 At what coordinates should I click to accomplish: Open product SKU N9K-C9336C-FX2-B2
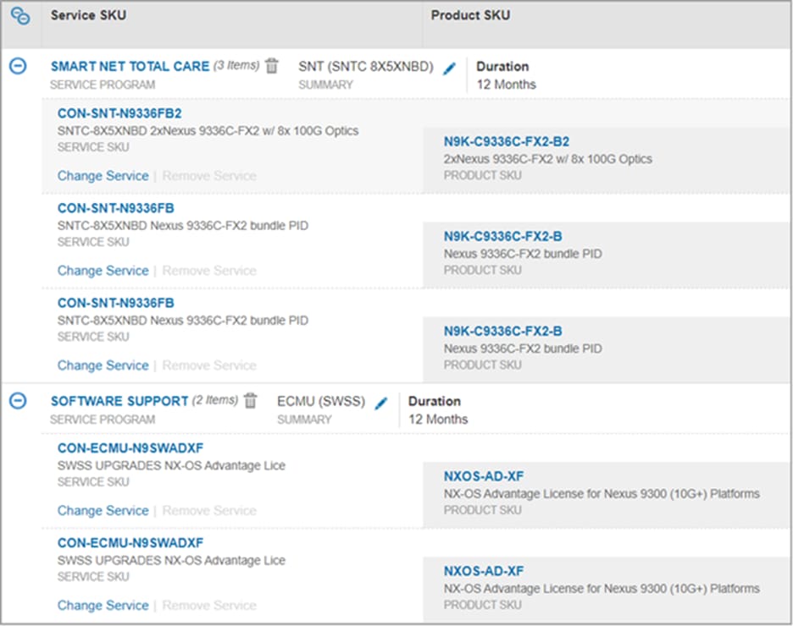click(507, 141)
